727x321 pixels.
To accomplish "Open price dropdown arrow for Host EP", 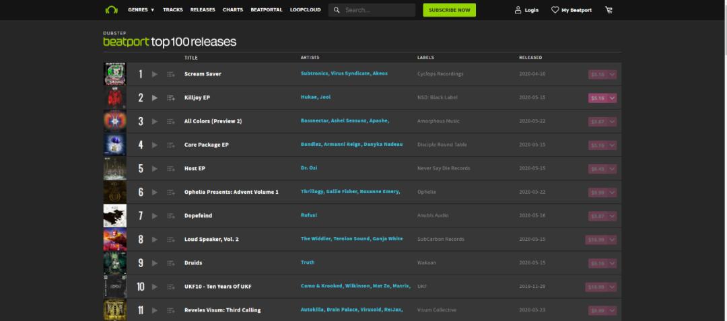I will coord(612,169).
